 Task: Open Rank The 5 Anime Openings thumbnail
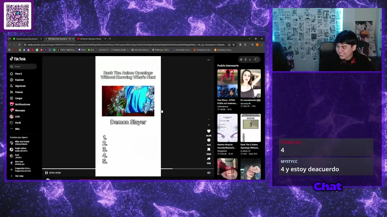point(250,128)
